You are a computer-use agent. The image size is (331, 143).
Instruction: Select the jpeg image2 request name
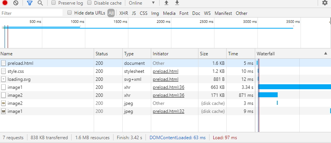coord(15,103)
